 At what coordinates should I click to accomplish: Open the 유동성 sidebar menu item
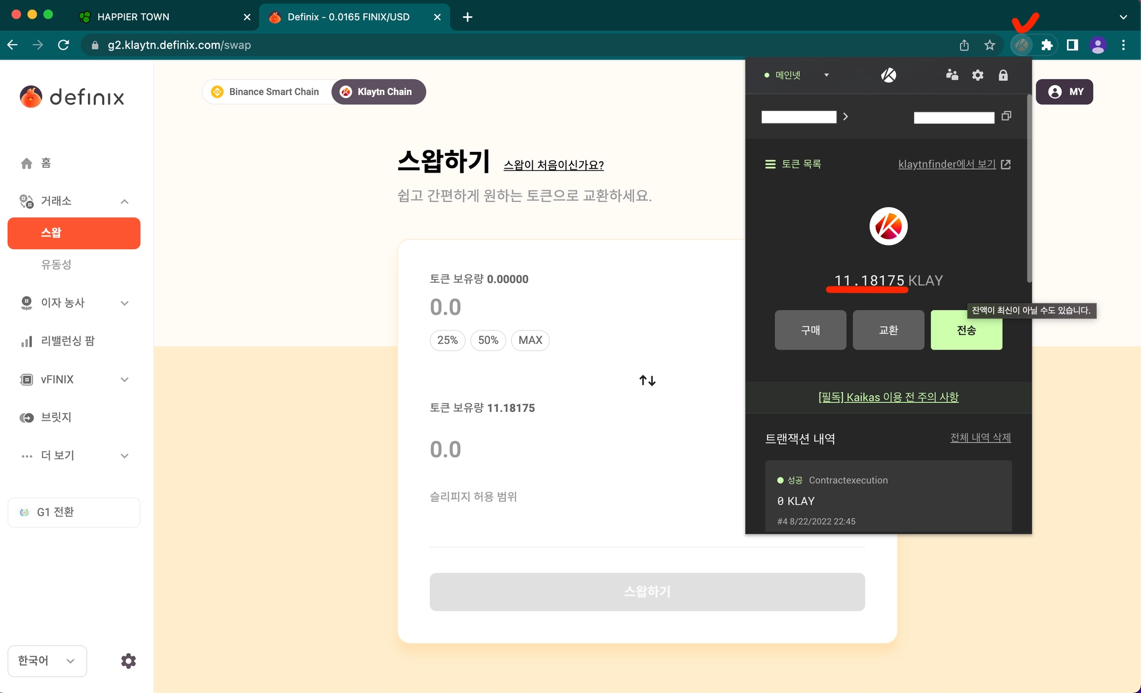click(56, 264)
